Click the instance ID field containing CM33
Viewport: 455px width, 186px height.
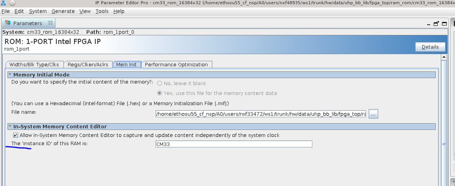click(x=234, y=144)
